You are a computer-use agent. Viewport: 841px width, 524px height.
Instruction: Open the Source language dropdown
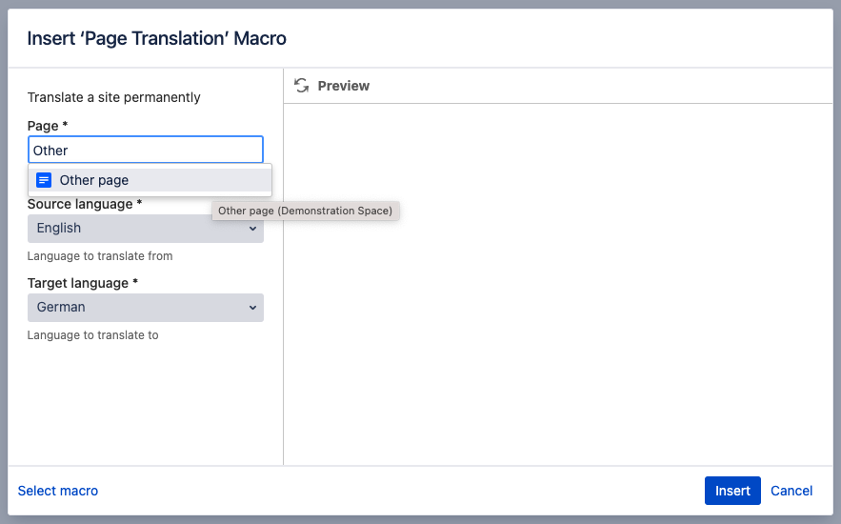[x=138, y=229]
